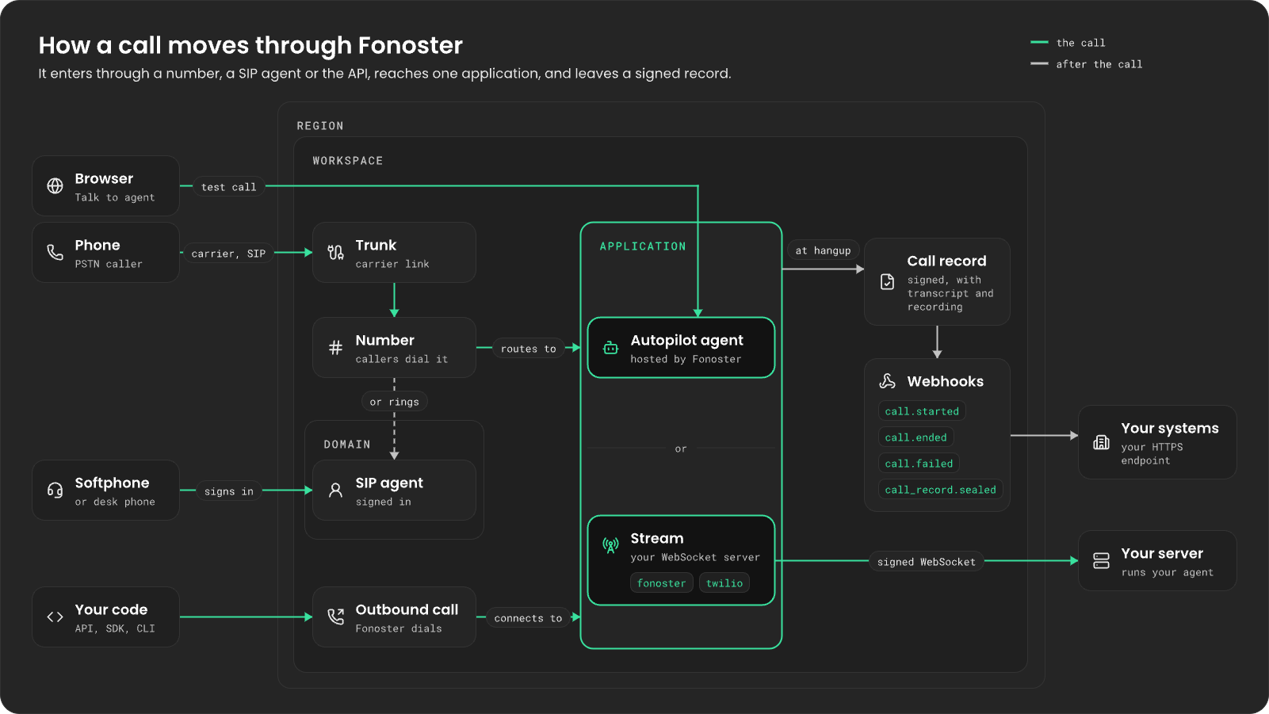Click the call.failed webhook tag
This screenshot has height=714, width=1269.
coord(919,464)
